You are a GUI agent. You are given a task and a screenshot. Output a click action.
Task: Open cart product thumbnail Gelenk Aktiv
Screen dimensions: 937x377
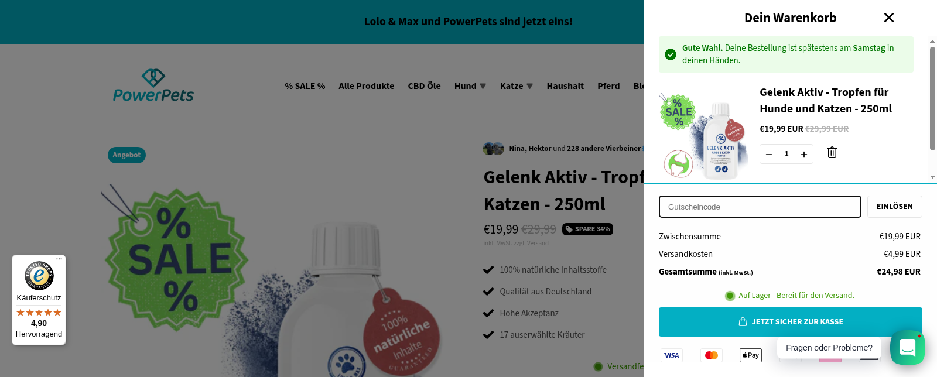pos(704,135)
